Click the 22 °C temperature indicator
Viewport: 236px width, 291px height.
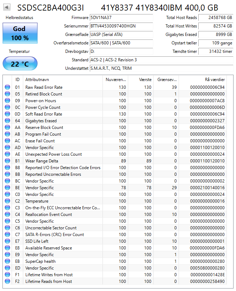pos(20,64)
